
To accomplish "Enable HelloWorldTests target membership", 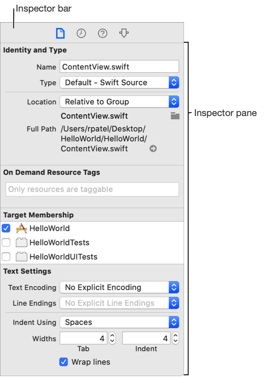I will pos(6,242).
